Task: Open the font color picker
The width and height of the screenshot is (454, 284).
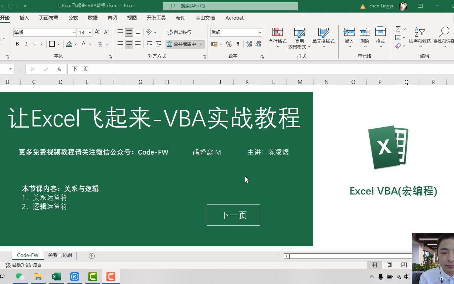Action: 84,44
